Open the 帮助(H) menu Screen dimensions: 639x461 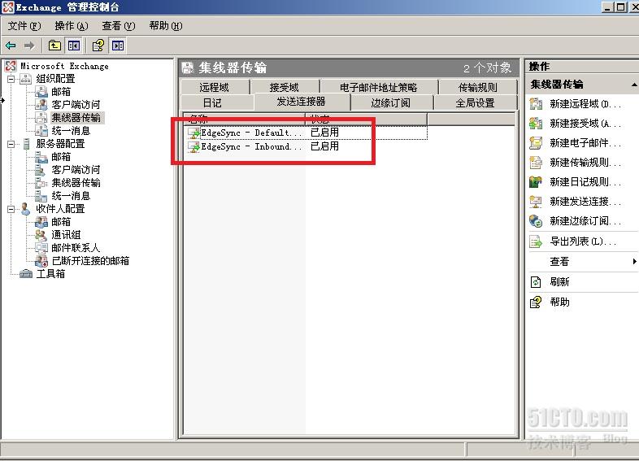point(166,26)
